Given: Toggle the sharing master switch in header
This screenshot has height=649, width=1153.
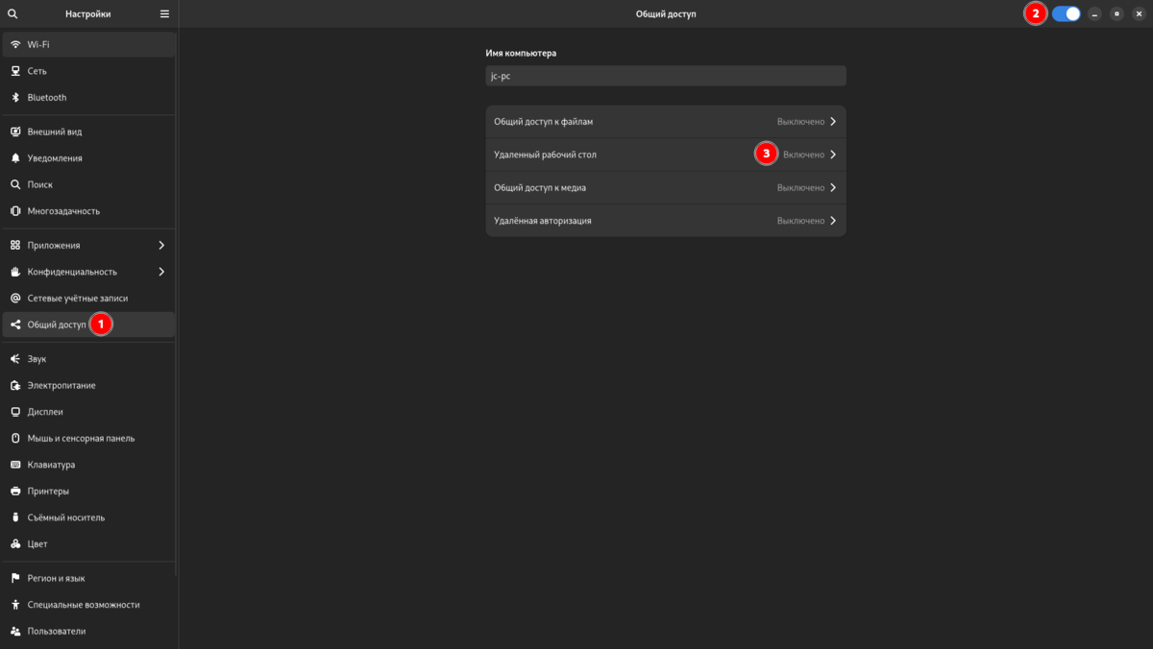Looking at the screenshot, I should point(1067,13).
